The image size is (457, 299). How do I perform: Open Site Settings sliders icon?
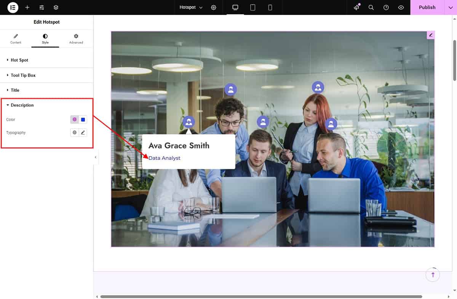(x=42, y=7)
